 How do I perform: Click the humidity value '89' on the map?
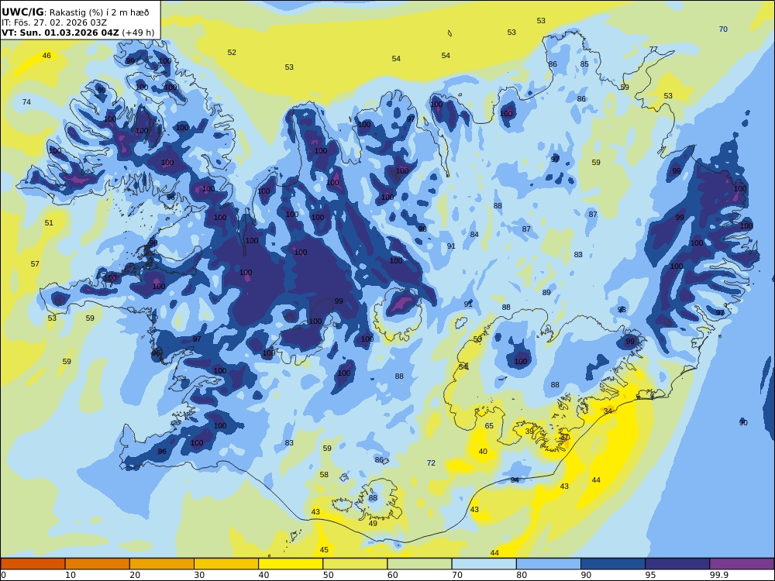(x=546, y=293)
